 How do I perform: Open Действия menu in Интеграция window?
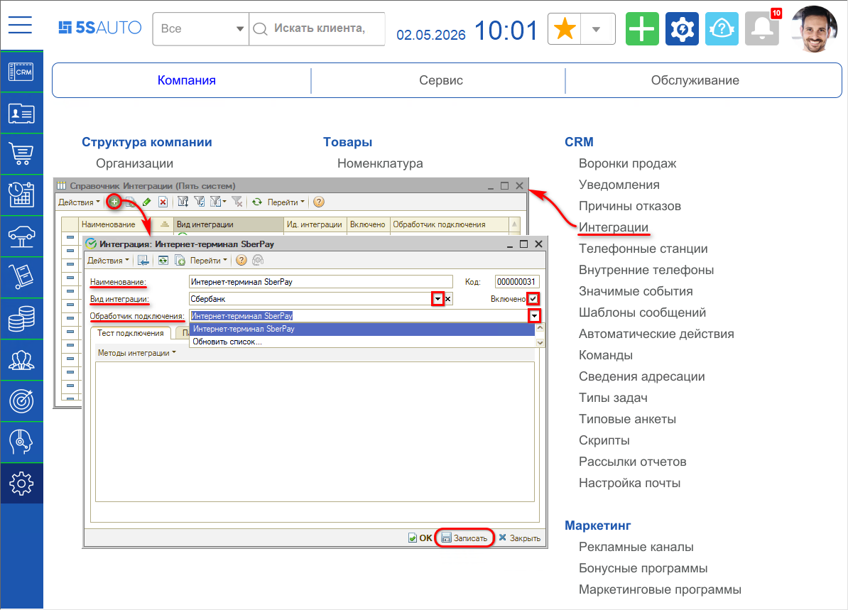pos(108,261)
